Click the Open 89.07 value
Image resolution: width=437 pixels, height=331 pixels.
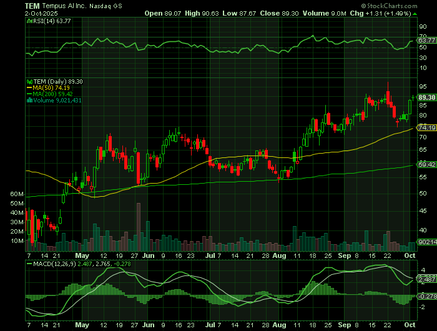click(163, 13)
